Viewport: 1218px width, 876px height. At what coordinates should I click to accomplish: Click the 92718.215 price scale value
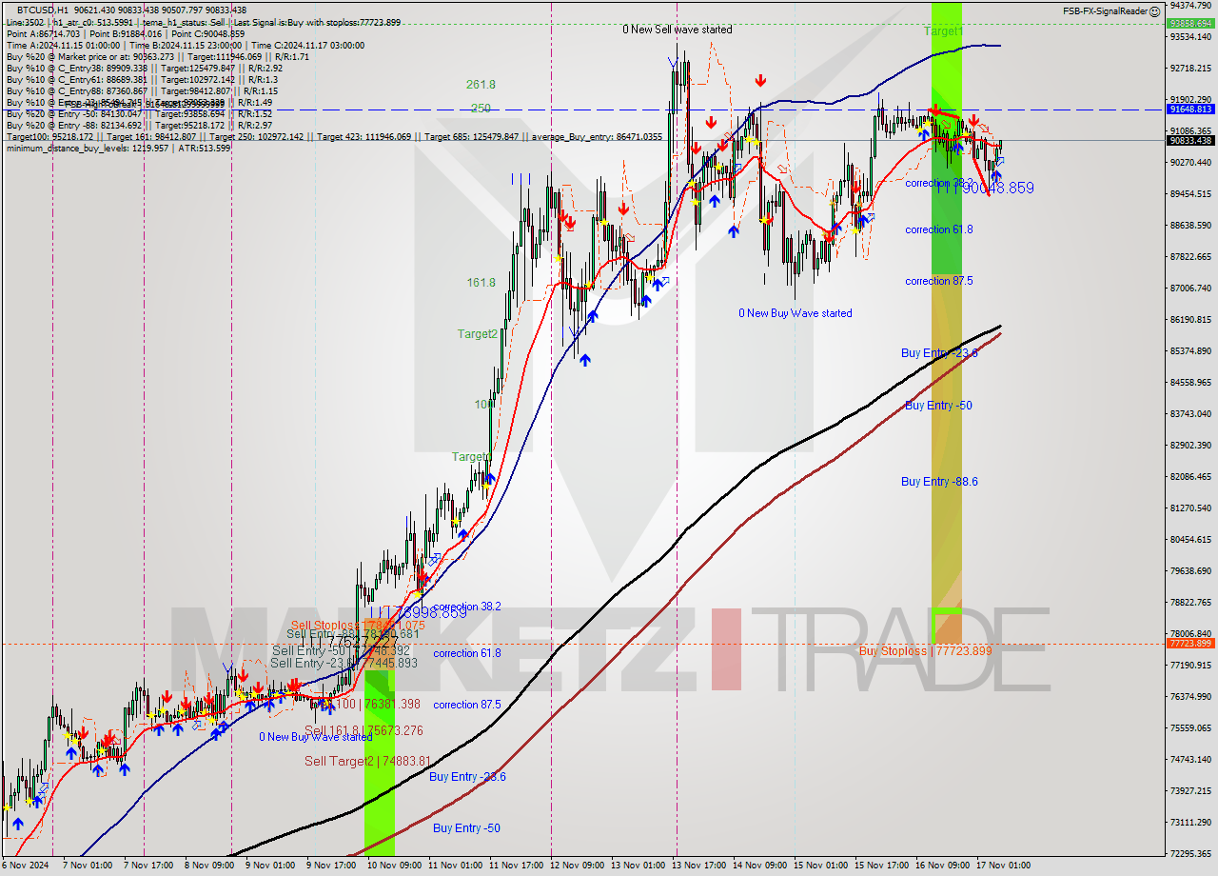pos(1189,69)
